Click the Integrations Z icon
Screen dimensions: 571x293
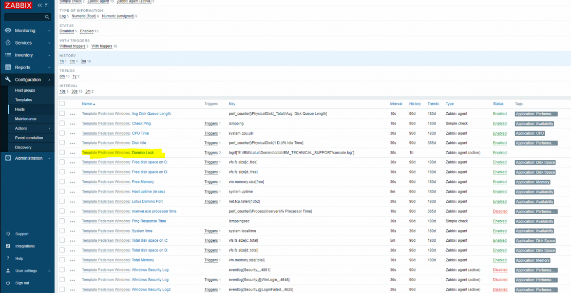[8, 246]
